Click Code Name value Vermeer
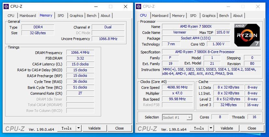269x137 pixels. coord(180,33)
